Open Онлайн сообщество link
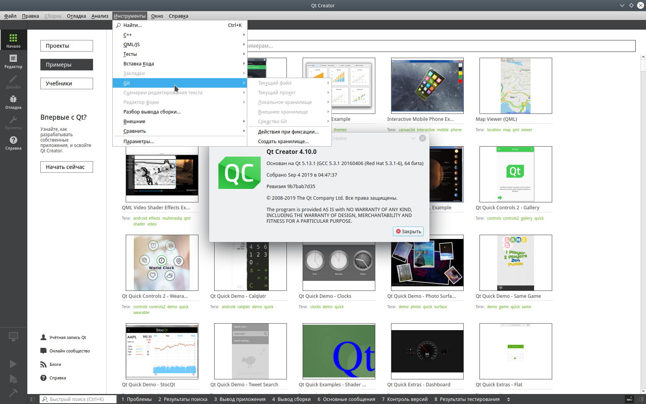The width and height of the screenshot is (646, 404). (x=69, y=351)
